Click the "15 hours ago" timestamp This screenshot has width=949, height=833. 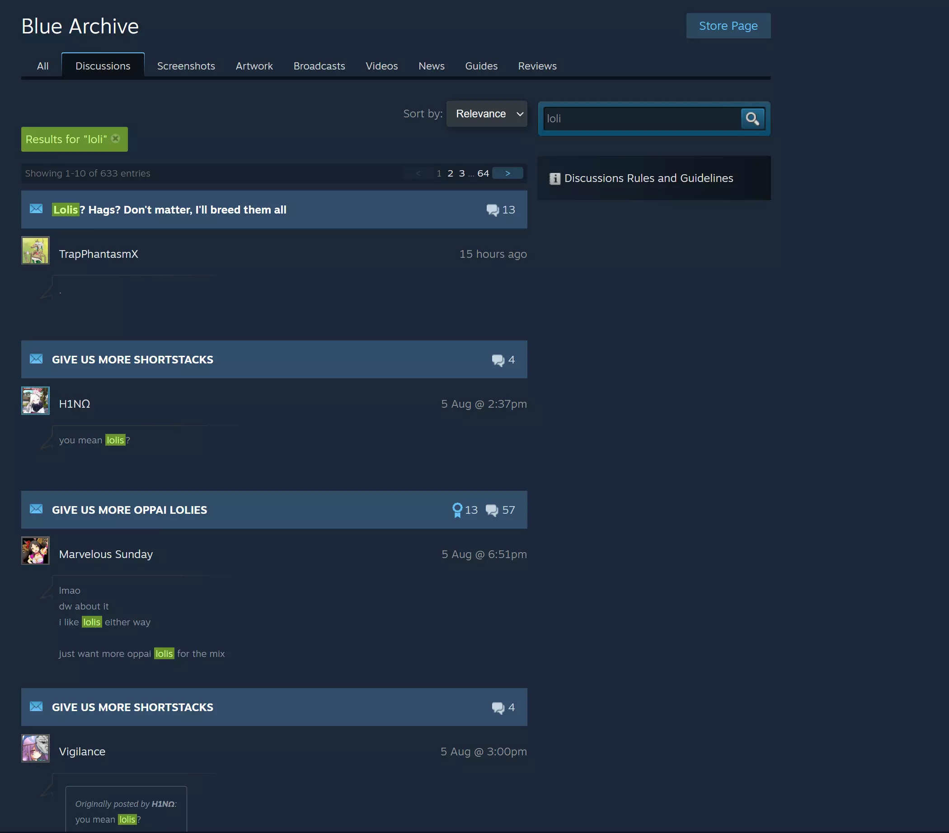(493, 254)
